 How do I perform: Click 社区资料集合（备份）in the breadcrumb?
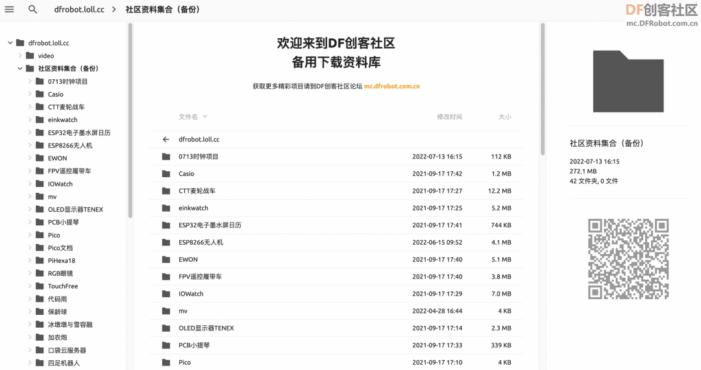(163, 9)
